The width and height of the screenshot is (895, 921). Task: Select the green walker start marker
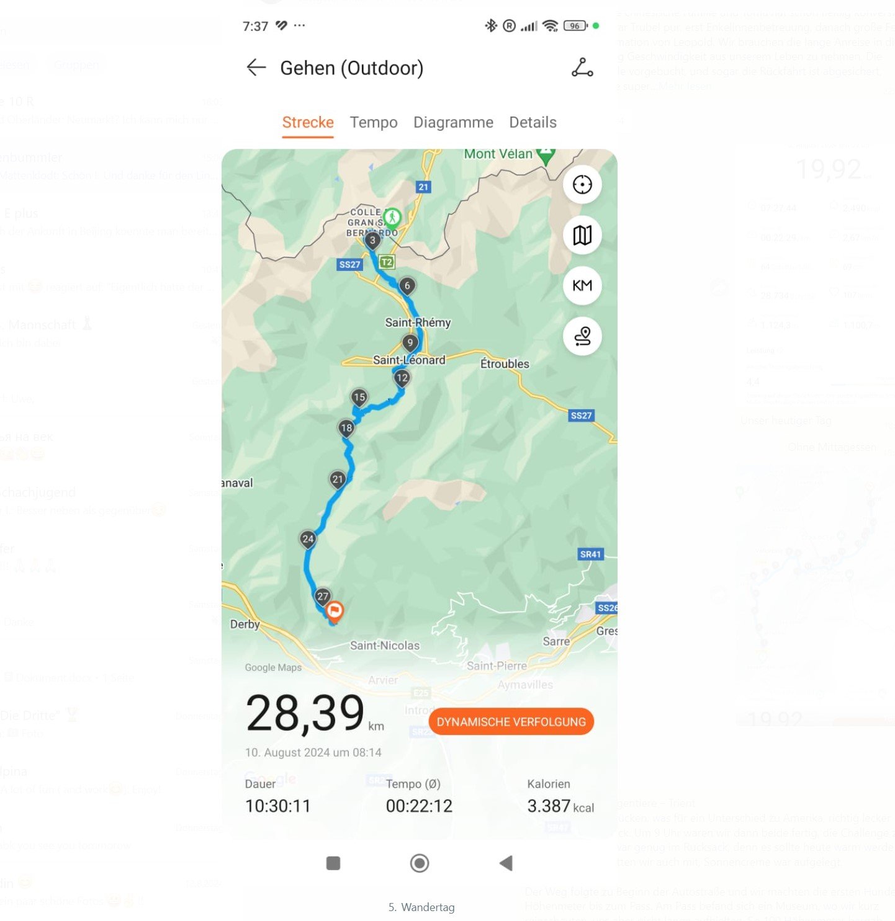(x=392, y=217)
